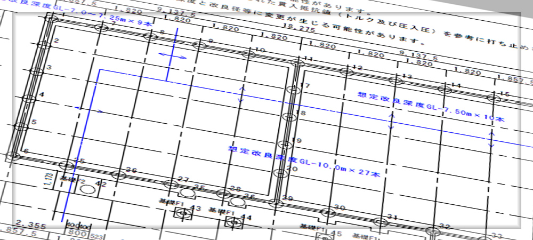Select pile marker circle number 18

289,117
